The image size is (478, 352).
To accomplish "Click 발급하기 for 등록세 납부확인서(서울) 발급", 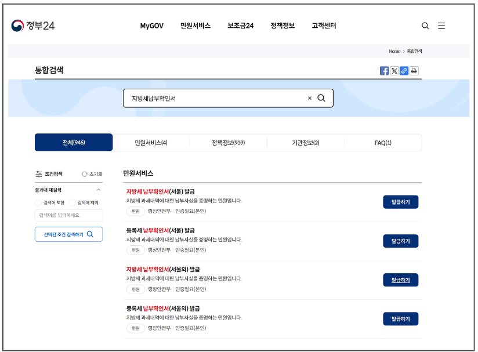I will (x=401, y=241).
